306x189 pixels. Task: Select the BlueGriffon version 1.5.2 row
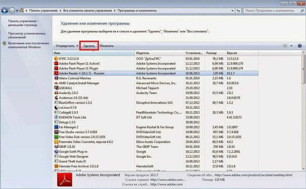coord(156,102)
